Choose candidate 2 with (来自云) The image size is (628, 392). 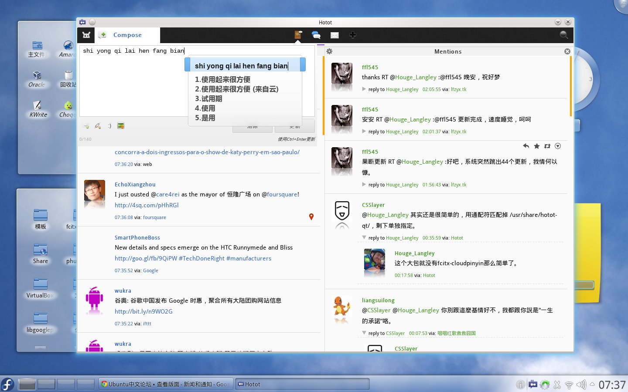(x=237, y=89)
